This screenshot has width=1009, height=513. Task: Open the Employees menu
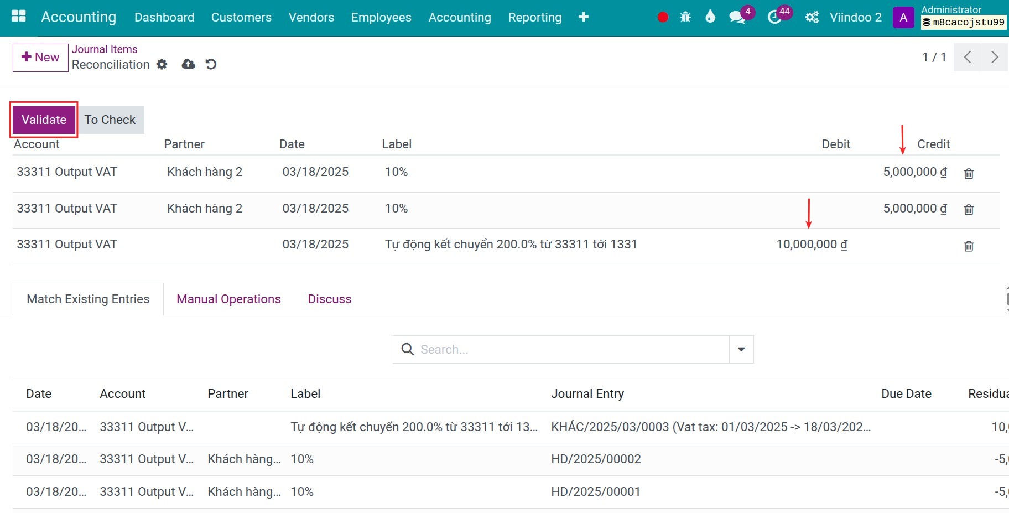(x=381, y=17)
